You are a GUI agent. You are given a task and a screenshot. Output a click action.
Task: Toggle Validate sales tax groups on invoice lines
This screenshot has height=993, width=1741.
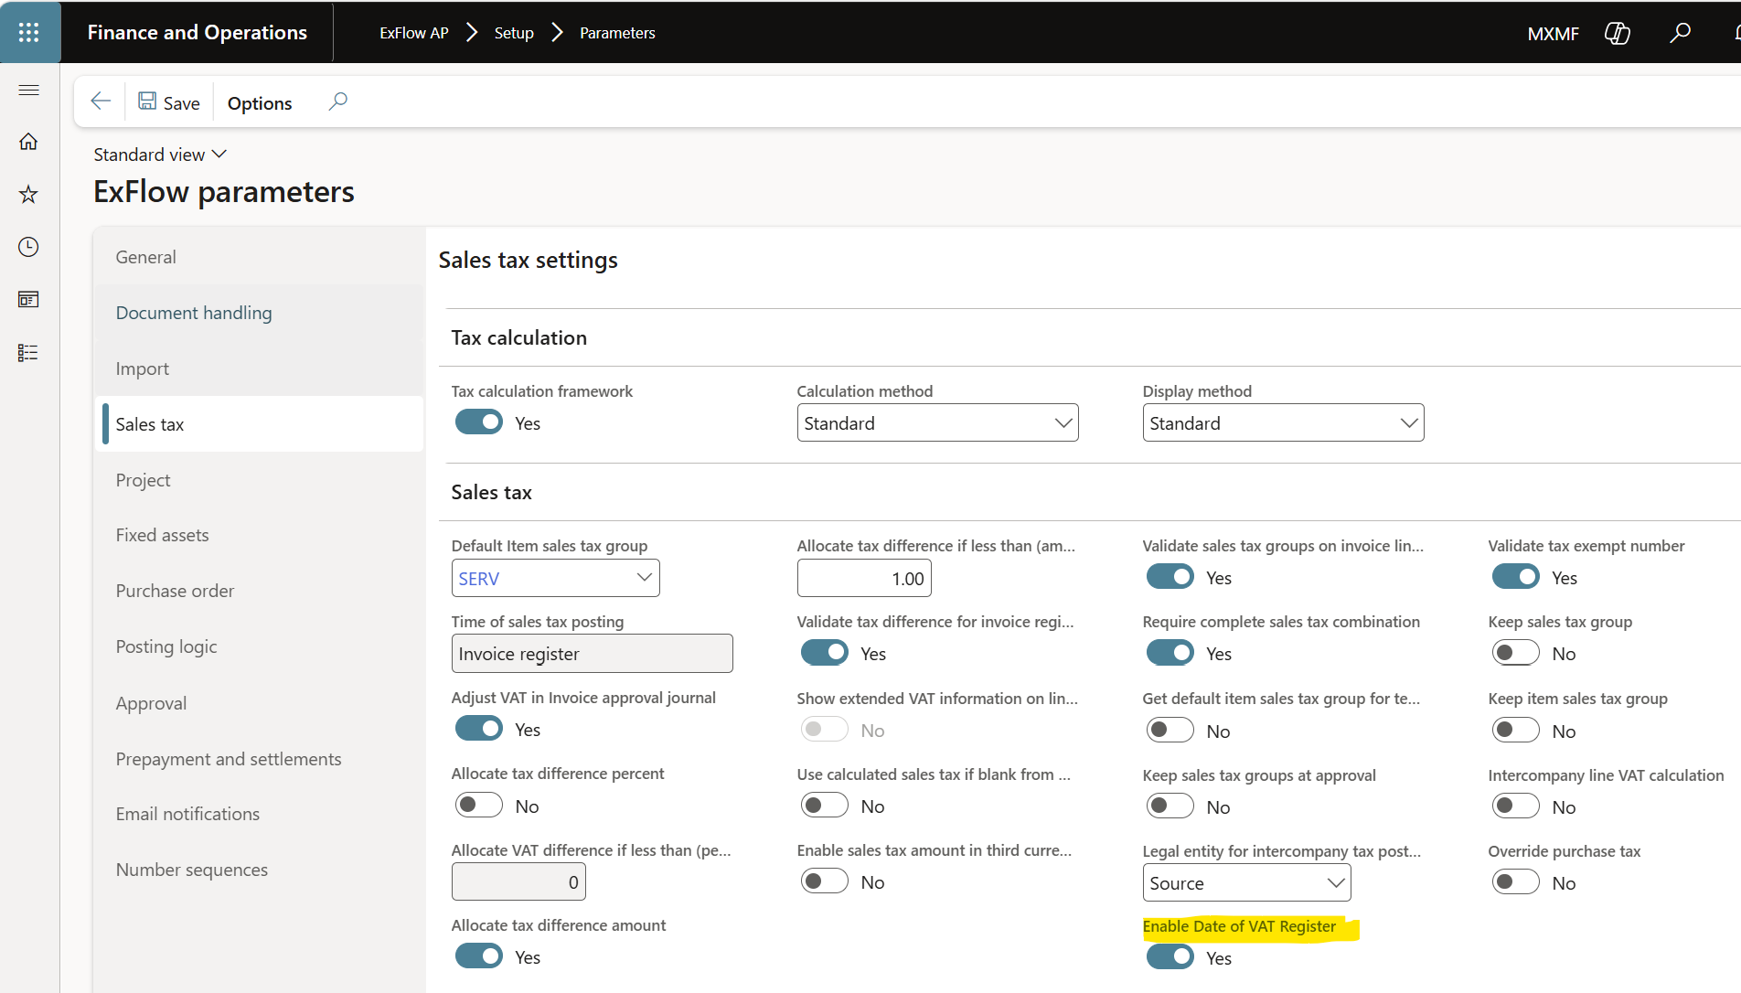coord(1170,577)
